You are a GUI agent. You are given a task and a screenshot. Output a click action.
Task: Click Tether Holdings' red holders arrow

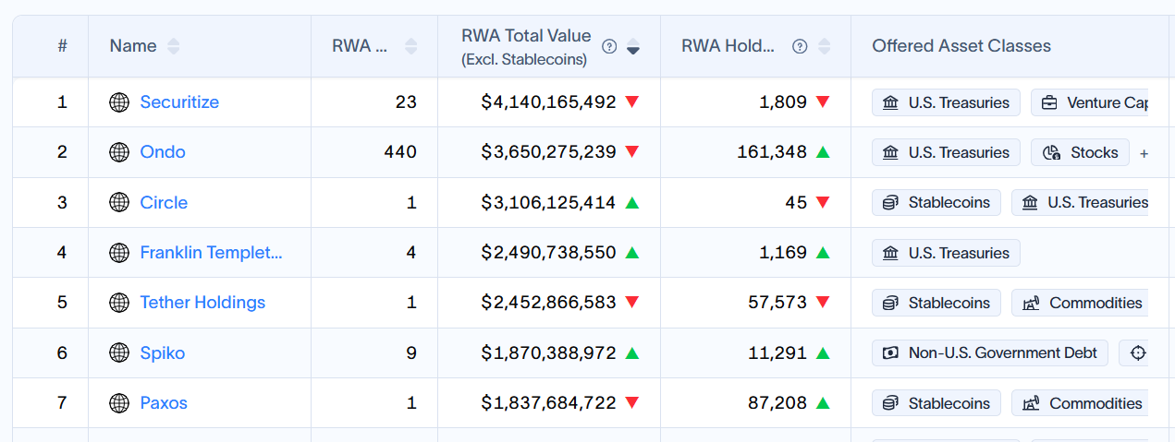pos(823,303)
